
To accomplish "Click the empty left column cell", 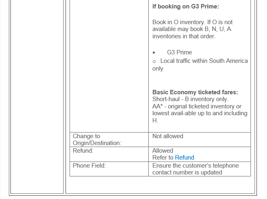I will point(37,97).
